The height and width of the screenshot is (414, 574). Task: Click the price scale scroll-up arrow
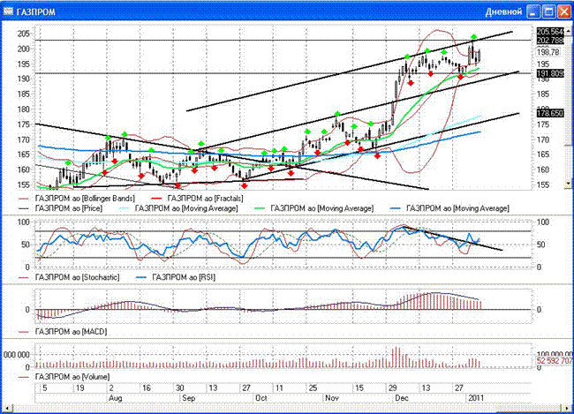pyautogui.click(x=568, y=32)
